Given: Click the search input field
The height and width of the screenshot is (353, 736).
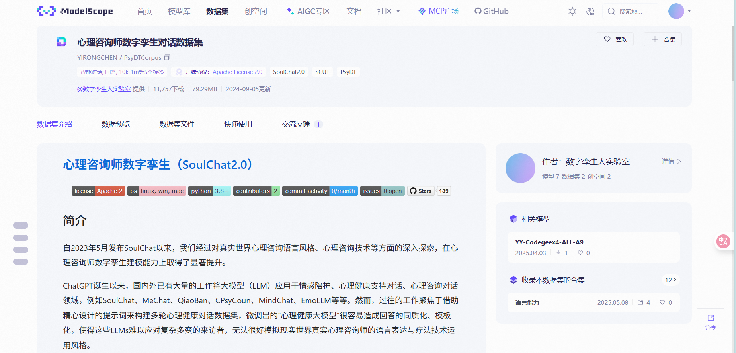Looking at the screenshot, I should [x=631, y=11].
